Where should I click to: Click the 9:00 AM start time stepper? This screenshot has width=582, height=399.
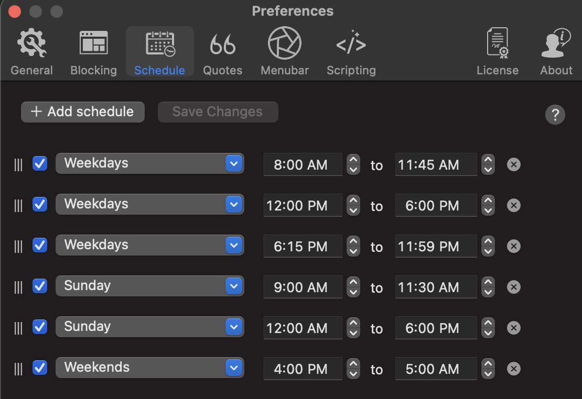[x=353, y=287]
